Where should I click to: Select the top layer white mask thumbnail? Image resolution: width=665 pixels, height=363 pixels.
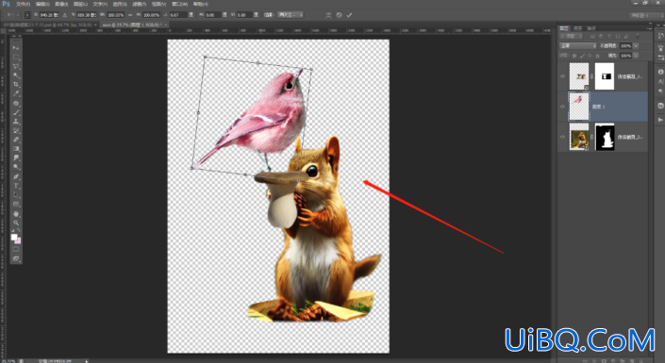(605, 76)
